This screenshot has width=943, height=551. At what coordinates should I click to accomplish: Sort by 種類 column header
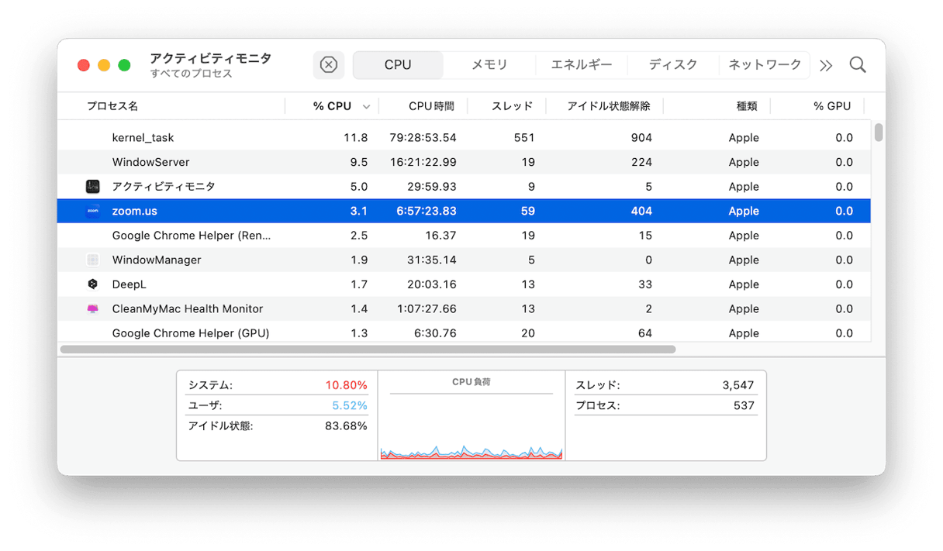(x=747, y=106)
